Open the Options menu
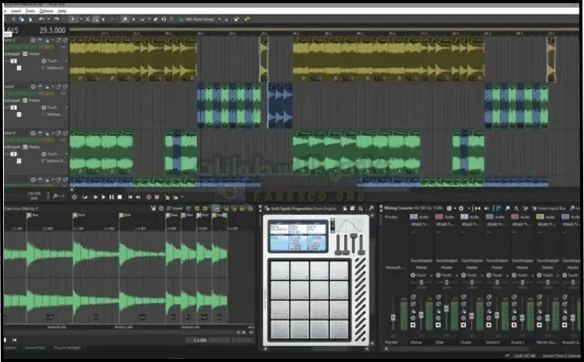The image size is (584, 362). pyautogui.click(x=47, y=11)
